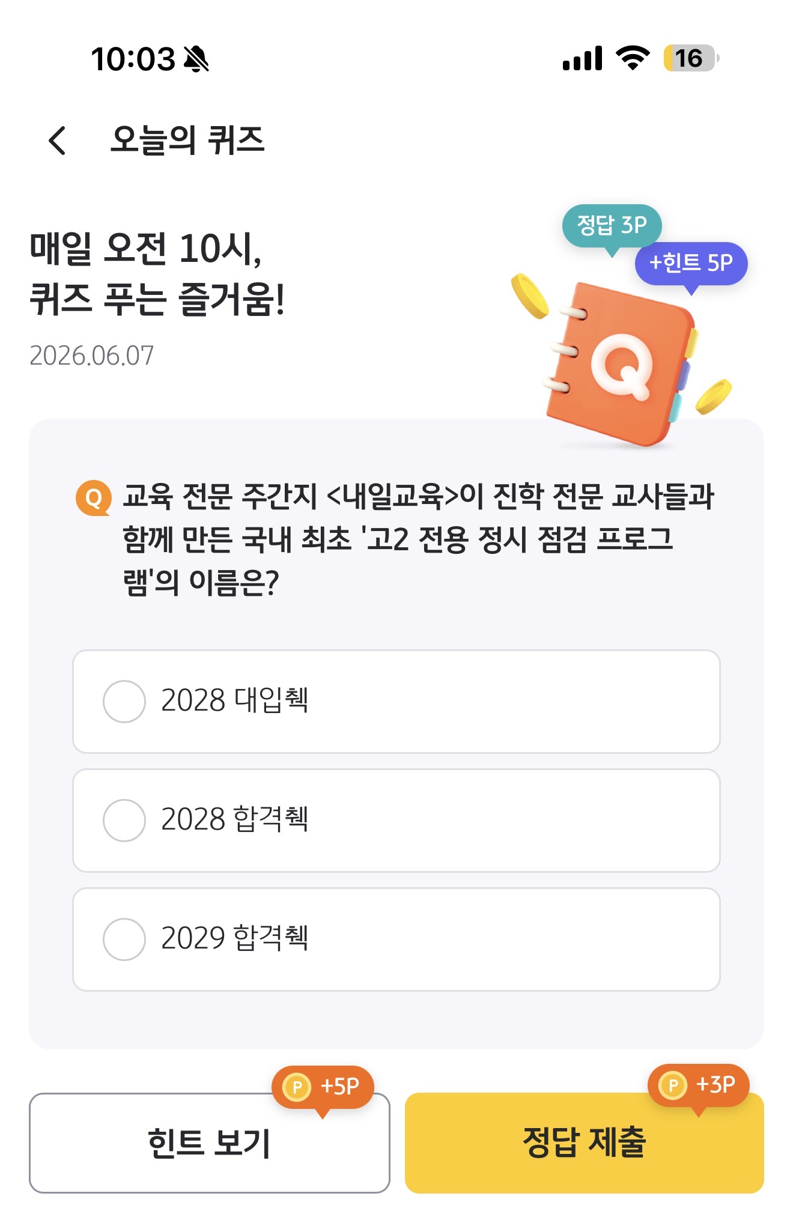Screen dimensions: 793x1211
Task: Tap the +힌트 5P speech bubble
Action: 691,263
